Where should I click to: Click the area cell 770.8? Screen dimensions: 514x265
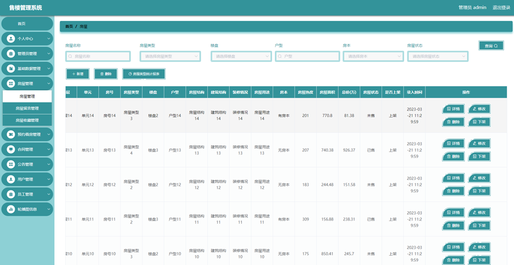(x=327, y=116)
